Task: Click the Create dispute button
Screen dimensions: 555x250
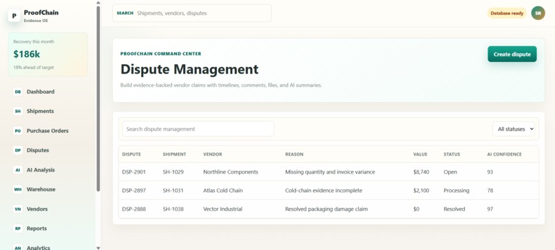Action: pos(512,54)
